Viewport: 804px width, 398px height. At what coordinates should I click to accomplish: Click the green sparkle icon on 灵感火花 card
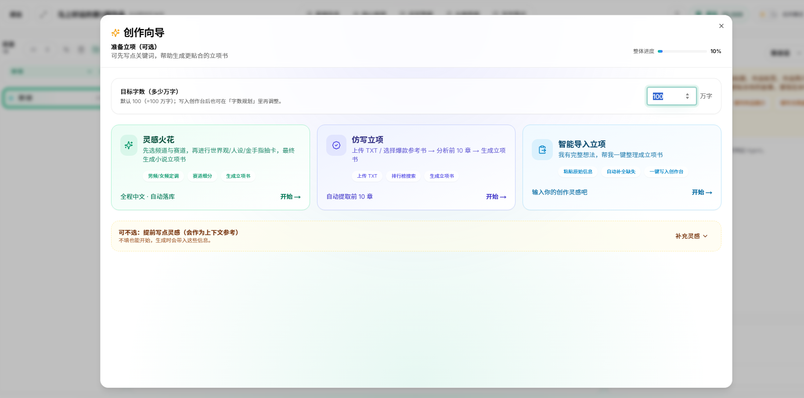click(129, 145)
